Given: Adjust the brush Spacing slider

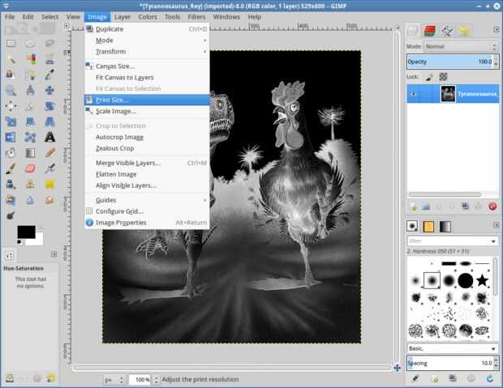Looking at the screenshot, I should click(451, 363).
